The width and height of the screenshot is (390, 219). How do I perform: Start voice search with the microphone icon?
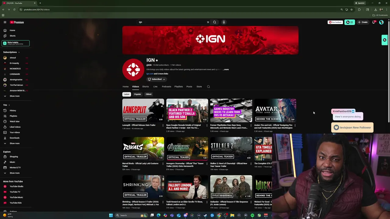pyautogui.click(x=224, y=22)
